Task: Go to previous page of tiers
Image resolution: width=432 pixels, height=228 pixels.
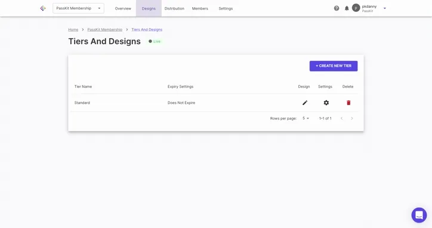Action: click(x=342, y=118)
